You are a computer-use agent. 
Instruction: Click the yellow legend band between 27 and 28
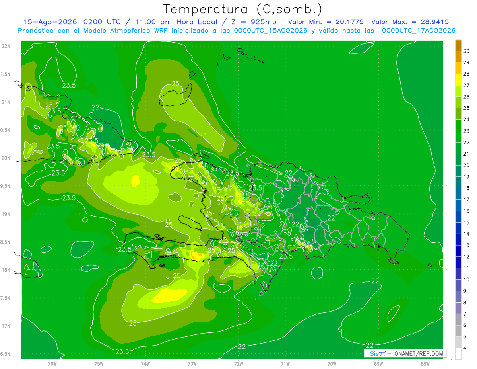[x=458, y=80]
